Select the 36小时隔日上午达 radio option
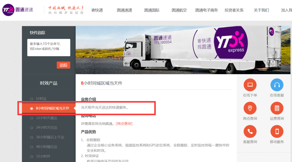The image size is (292, 162). click(x=32, y=137)
